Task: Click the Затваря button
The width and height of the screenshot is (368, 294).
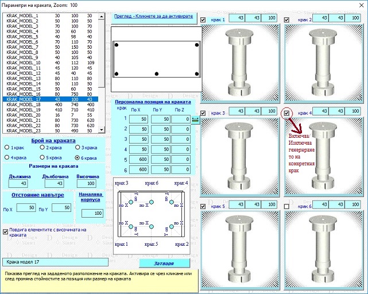Action: [x=164, y=263]
